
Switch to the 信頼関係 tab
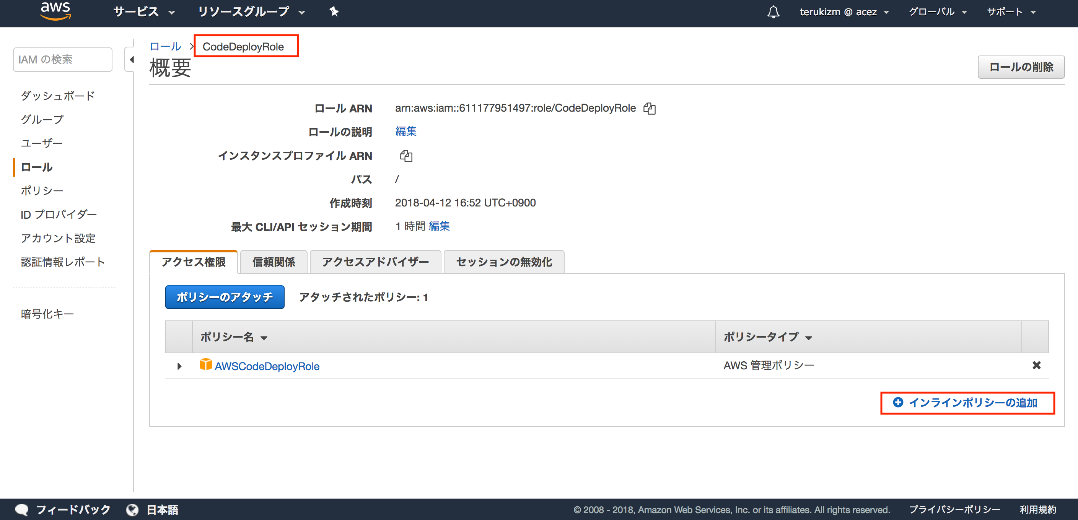pyautogui.click(x=274, y=262)
